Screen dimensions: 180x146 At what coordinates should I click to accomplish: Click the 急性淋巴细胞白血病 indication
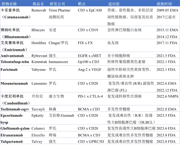tap(124, 30)
